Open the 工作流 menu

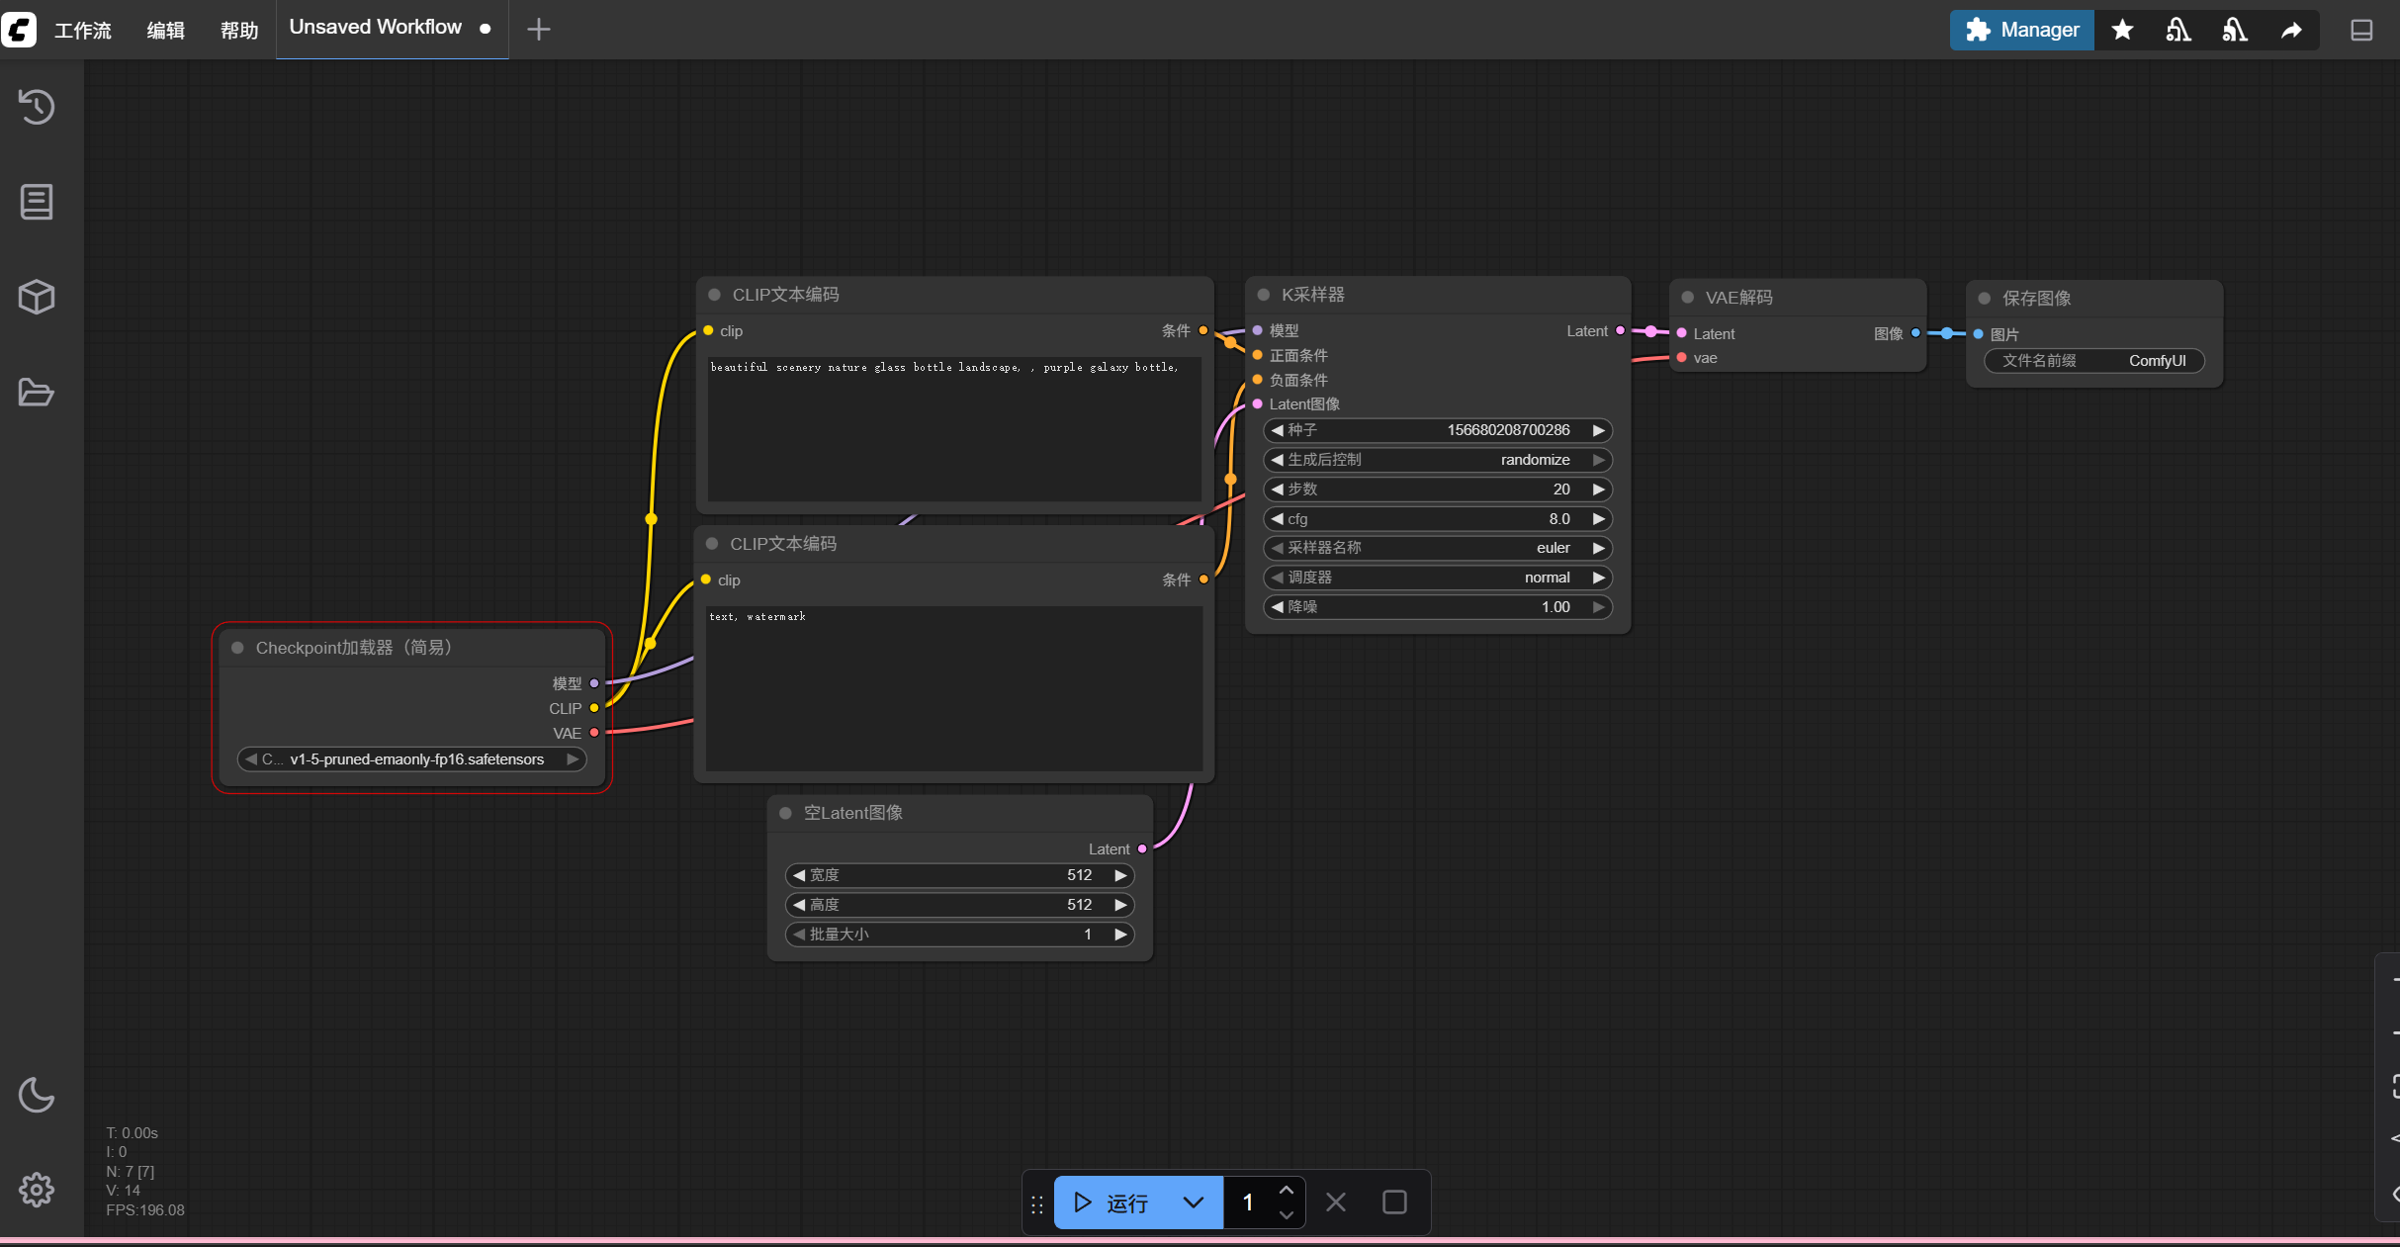point(82,30)
